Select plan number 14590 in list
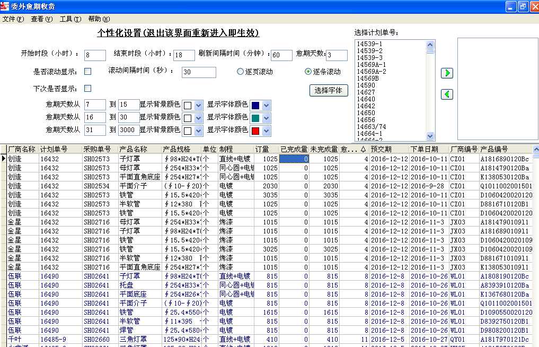The height and width of the screenshot is (347, 539). coord(366,85)
